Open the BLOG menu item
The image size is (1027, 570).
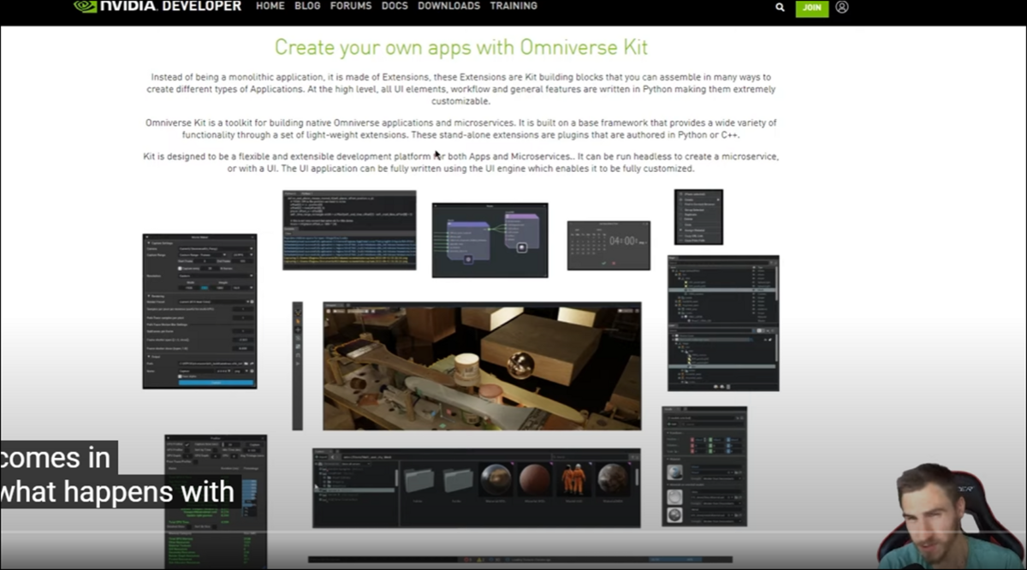[x=307, y=6]
